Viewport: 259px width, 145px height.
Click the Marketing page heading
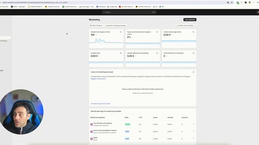[94, 20]
